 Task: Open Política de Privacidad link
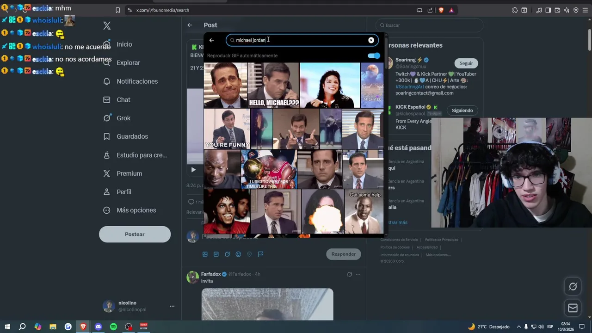point(441,240)
